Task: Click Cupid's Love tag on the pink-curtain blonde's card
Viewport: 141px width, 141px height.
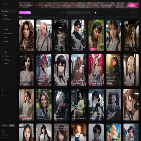Action: coord(93,84)
